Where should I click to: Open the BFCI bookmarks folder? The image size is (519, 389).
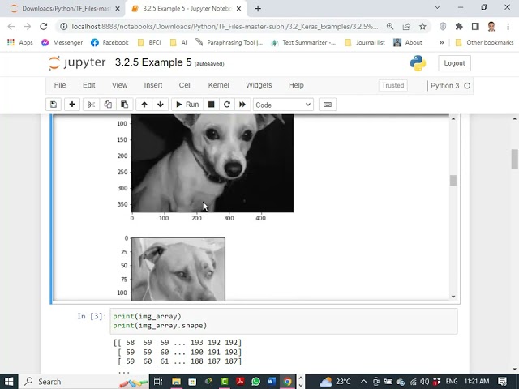click(149, 42)
